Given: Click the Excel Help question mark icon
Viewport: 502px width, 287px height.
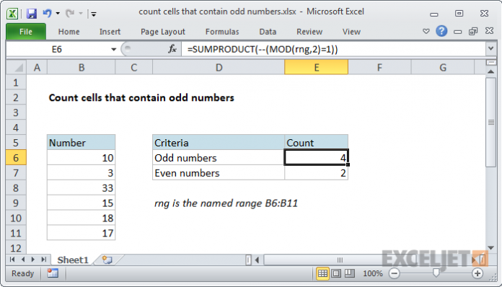Looking at the screenshot, I should pyautogui.click(x=441, y=31).
